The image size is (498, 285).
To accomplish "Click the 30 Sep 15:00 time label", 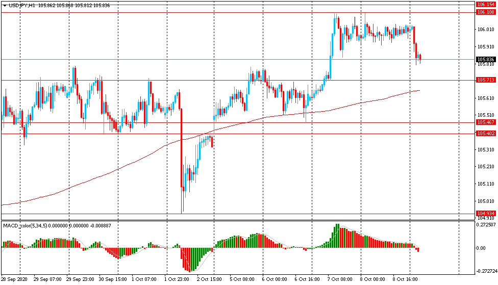I will pos(113,279).
